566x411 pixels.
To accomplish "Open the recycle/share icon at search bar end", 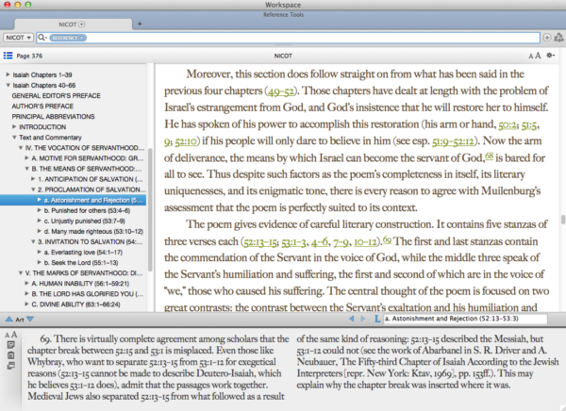I will 558,38.
